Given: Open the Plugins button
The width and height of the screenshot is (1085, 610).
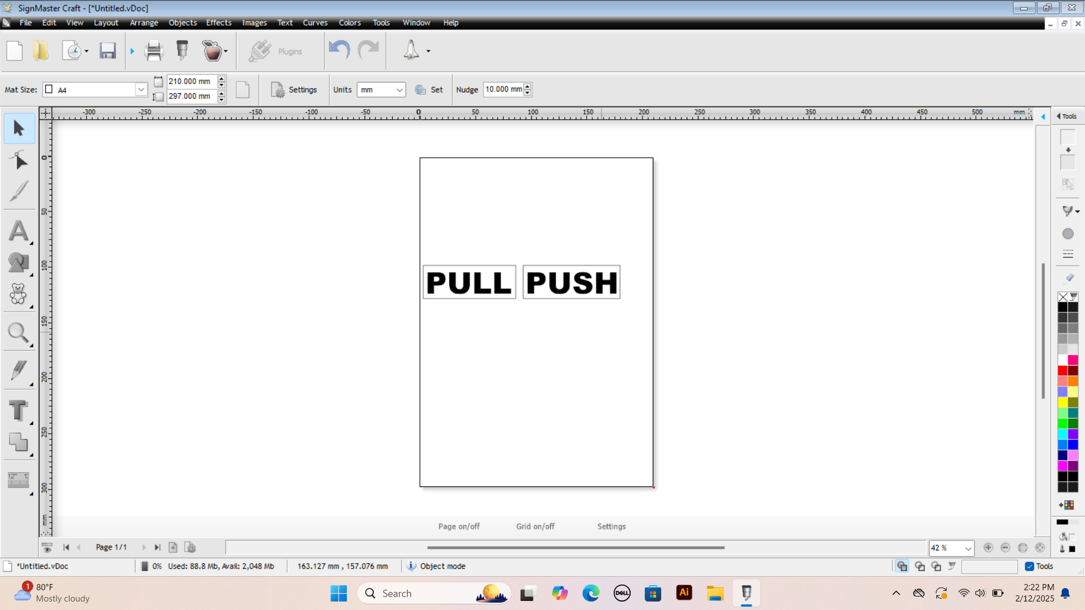Looking at the screenshot, I should (x=276, y=51).
